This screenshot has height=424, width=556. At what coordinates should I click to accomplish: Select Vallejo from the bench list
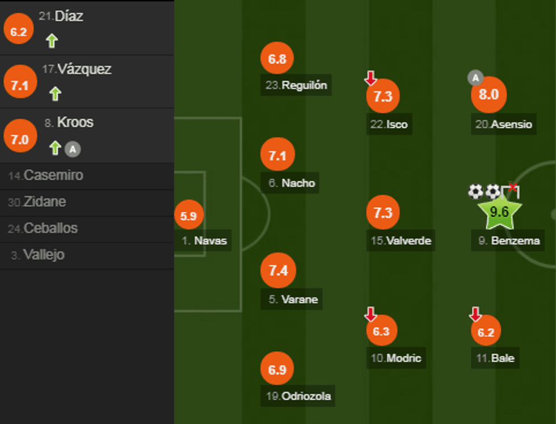37,255
